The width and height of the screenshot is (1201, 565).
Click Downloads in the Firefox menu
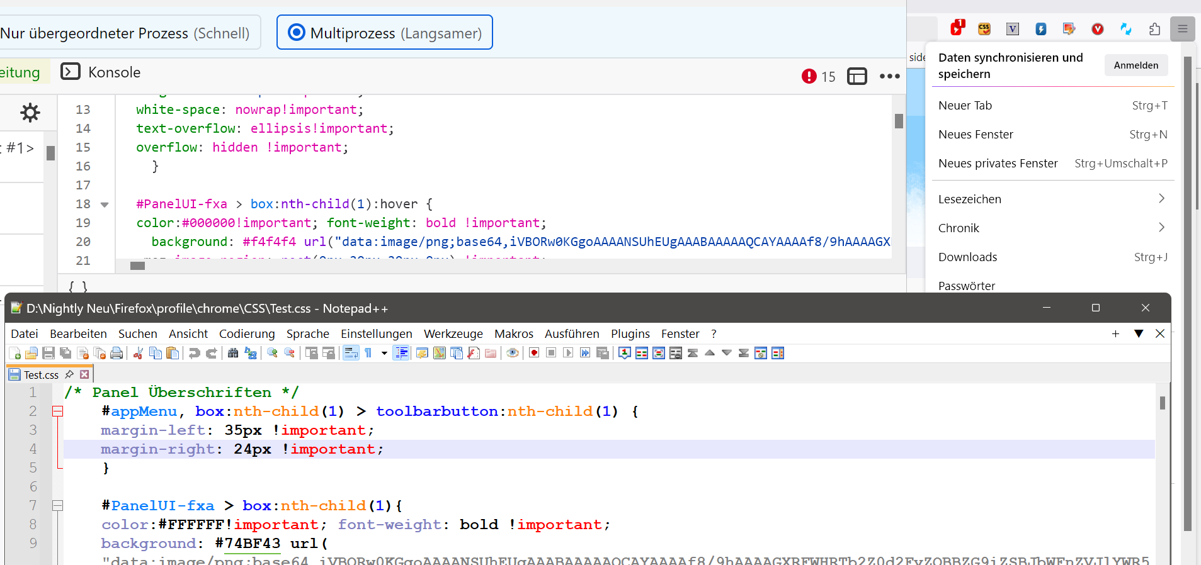point(967,257)
